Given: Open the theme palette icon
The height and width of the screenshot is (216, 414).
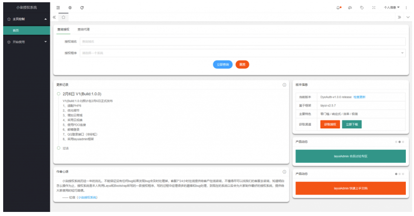Looking at the screenshot, I should click(350, 8).
